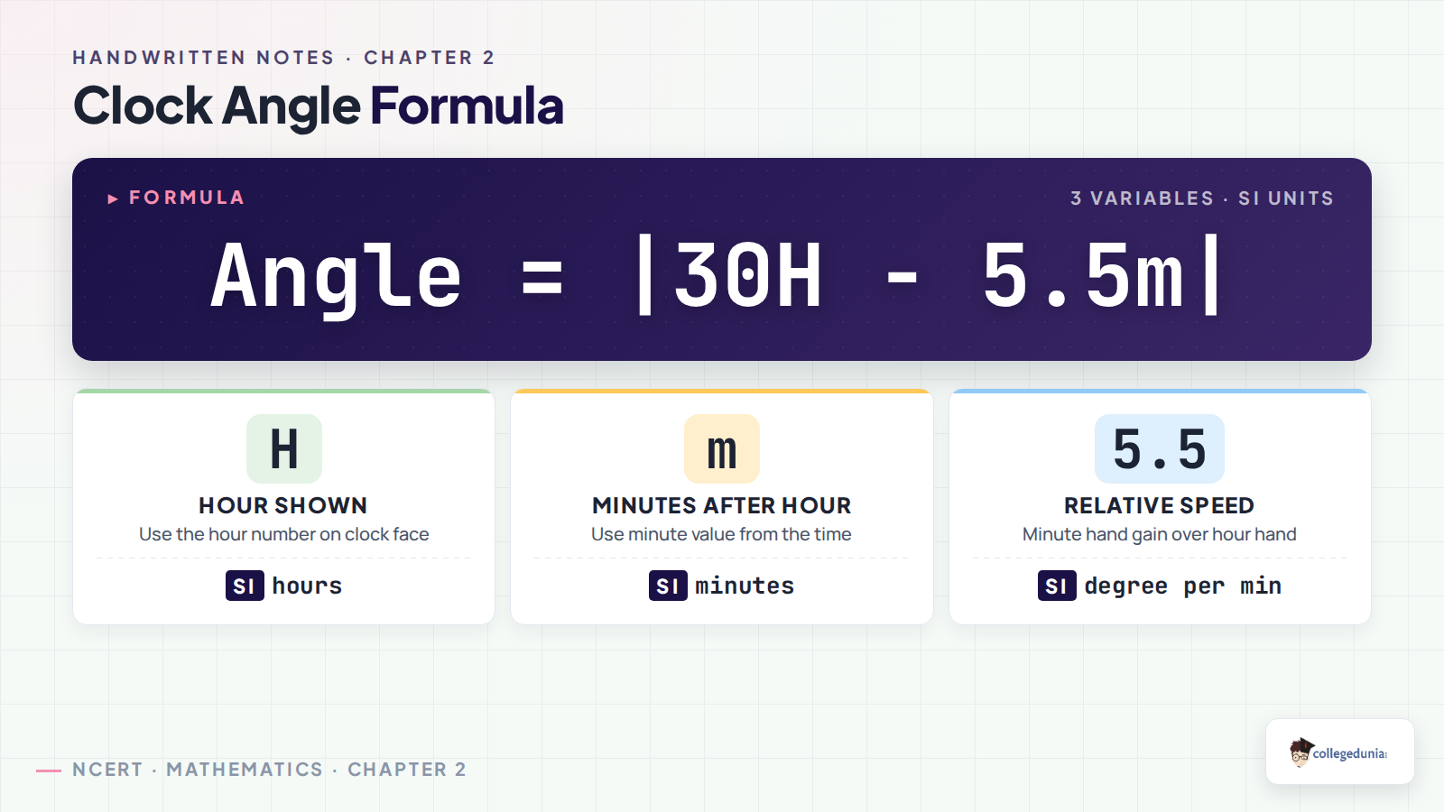The height and width of the screenshot is (812, 1444).
Task: Click the collegedunia logo badge
Action: pyautogui.click(x=1340, y=752)
